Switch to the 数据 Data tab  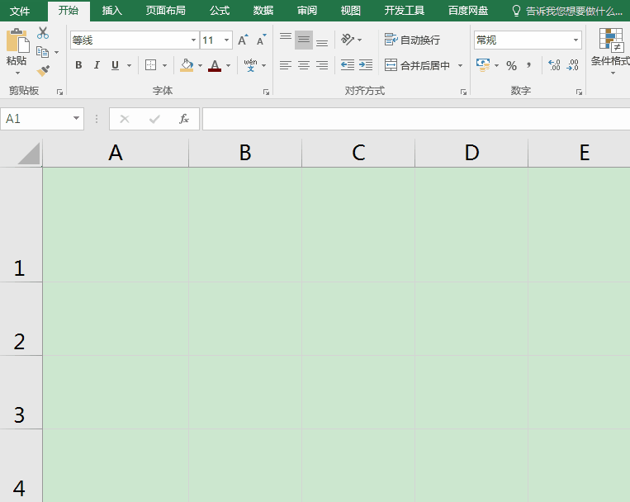pos(263,11)
